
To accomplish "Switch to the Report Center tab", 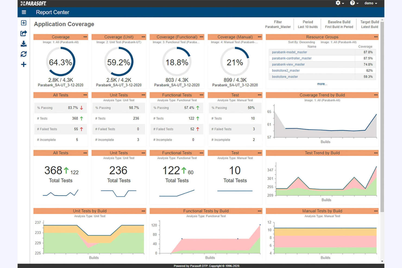I will pos(52,12).
